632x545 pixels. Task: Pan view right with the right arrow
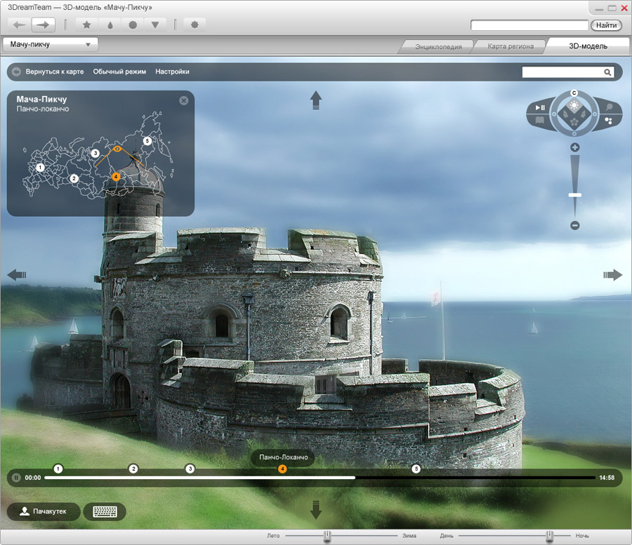tap(612, 275)
